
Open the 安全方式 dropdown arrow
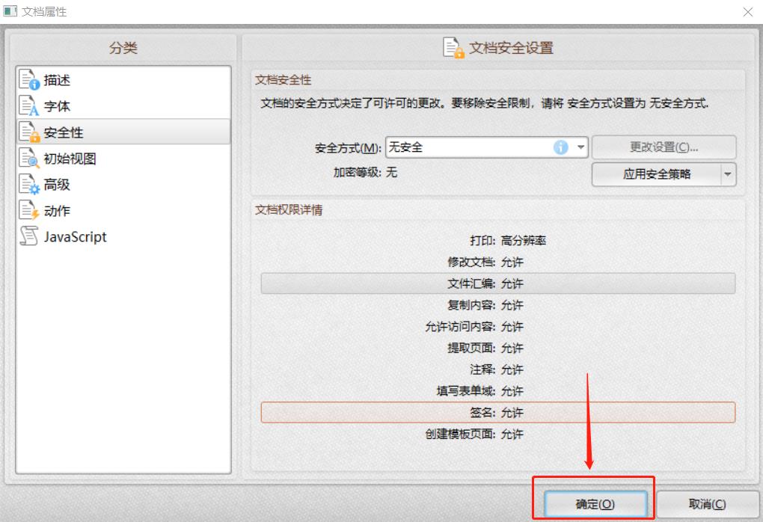[x=580, y=147]
